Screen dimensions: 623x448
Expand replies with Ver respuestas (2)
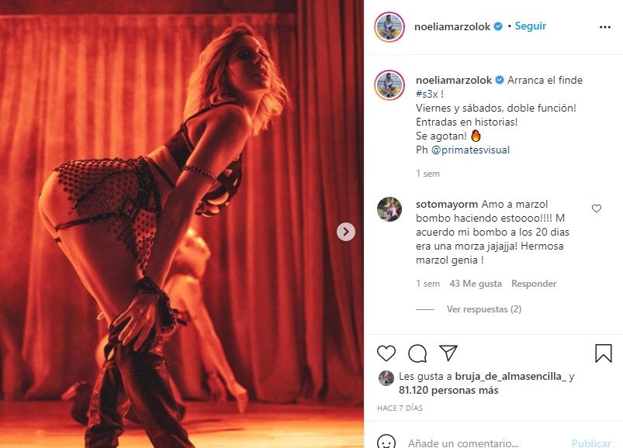(x=483, y=309)
